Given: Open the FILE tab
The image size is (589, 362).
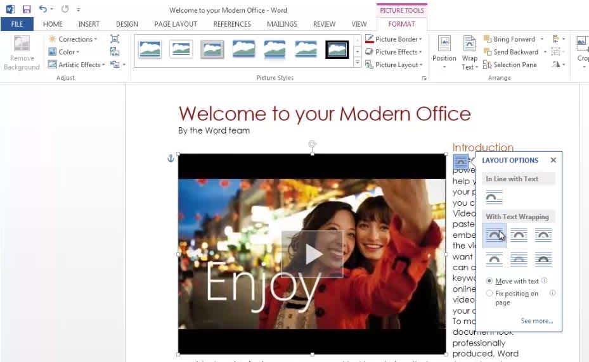Looking at the screenshot, I should pos(17,24).
